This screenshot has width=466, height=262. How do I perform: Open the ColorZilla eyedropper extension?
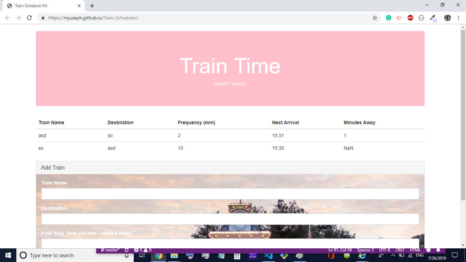[x=433, y=18]
